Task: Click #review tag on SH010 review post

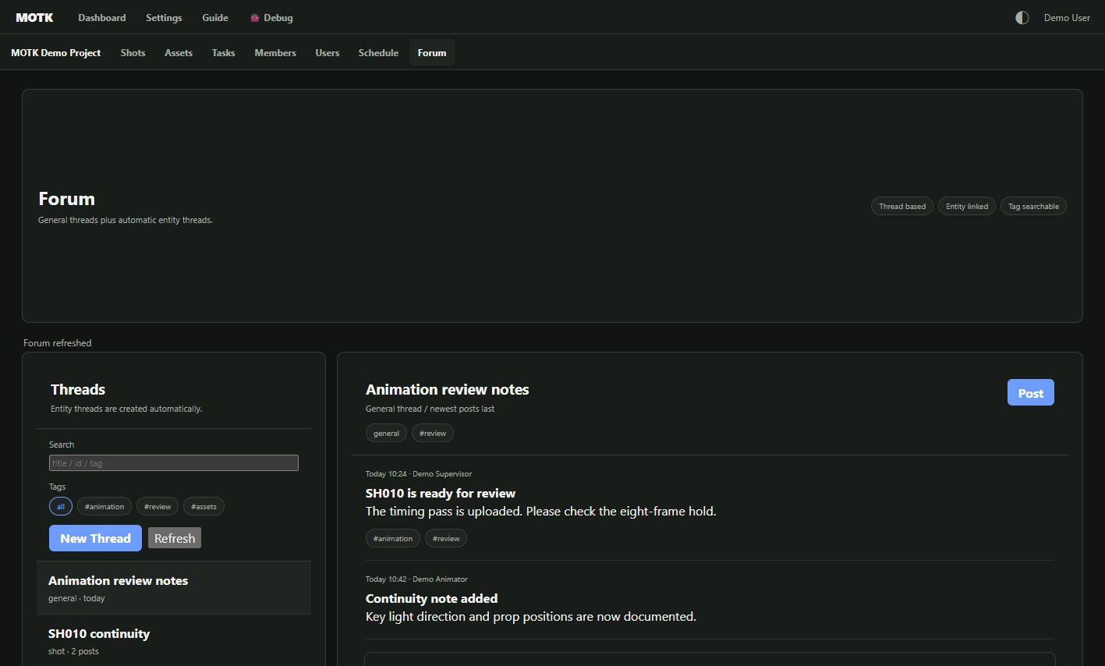Action: tap(446, 538)
